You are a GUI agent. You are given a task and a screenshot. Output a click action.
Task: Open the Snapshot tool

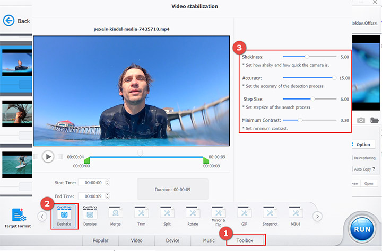pyautogui.click(x=270, y=216)
